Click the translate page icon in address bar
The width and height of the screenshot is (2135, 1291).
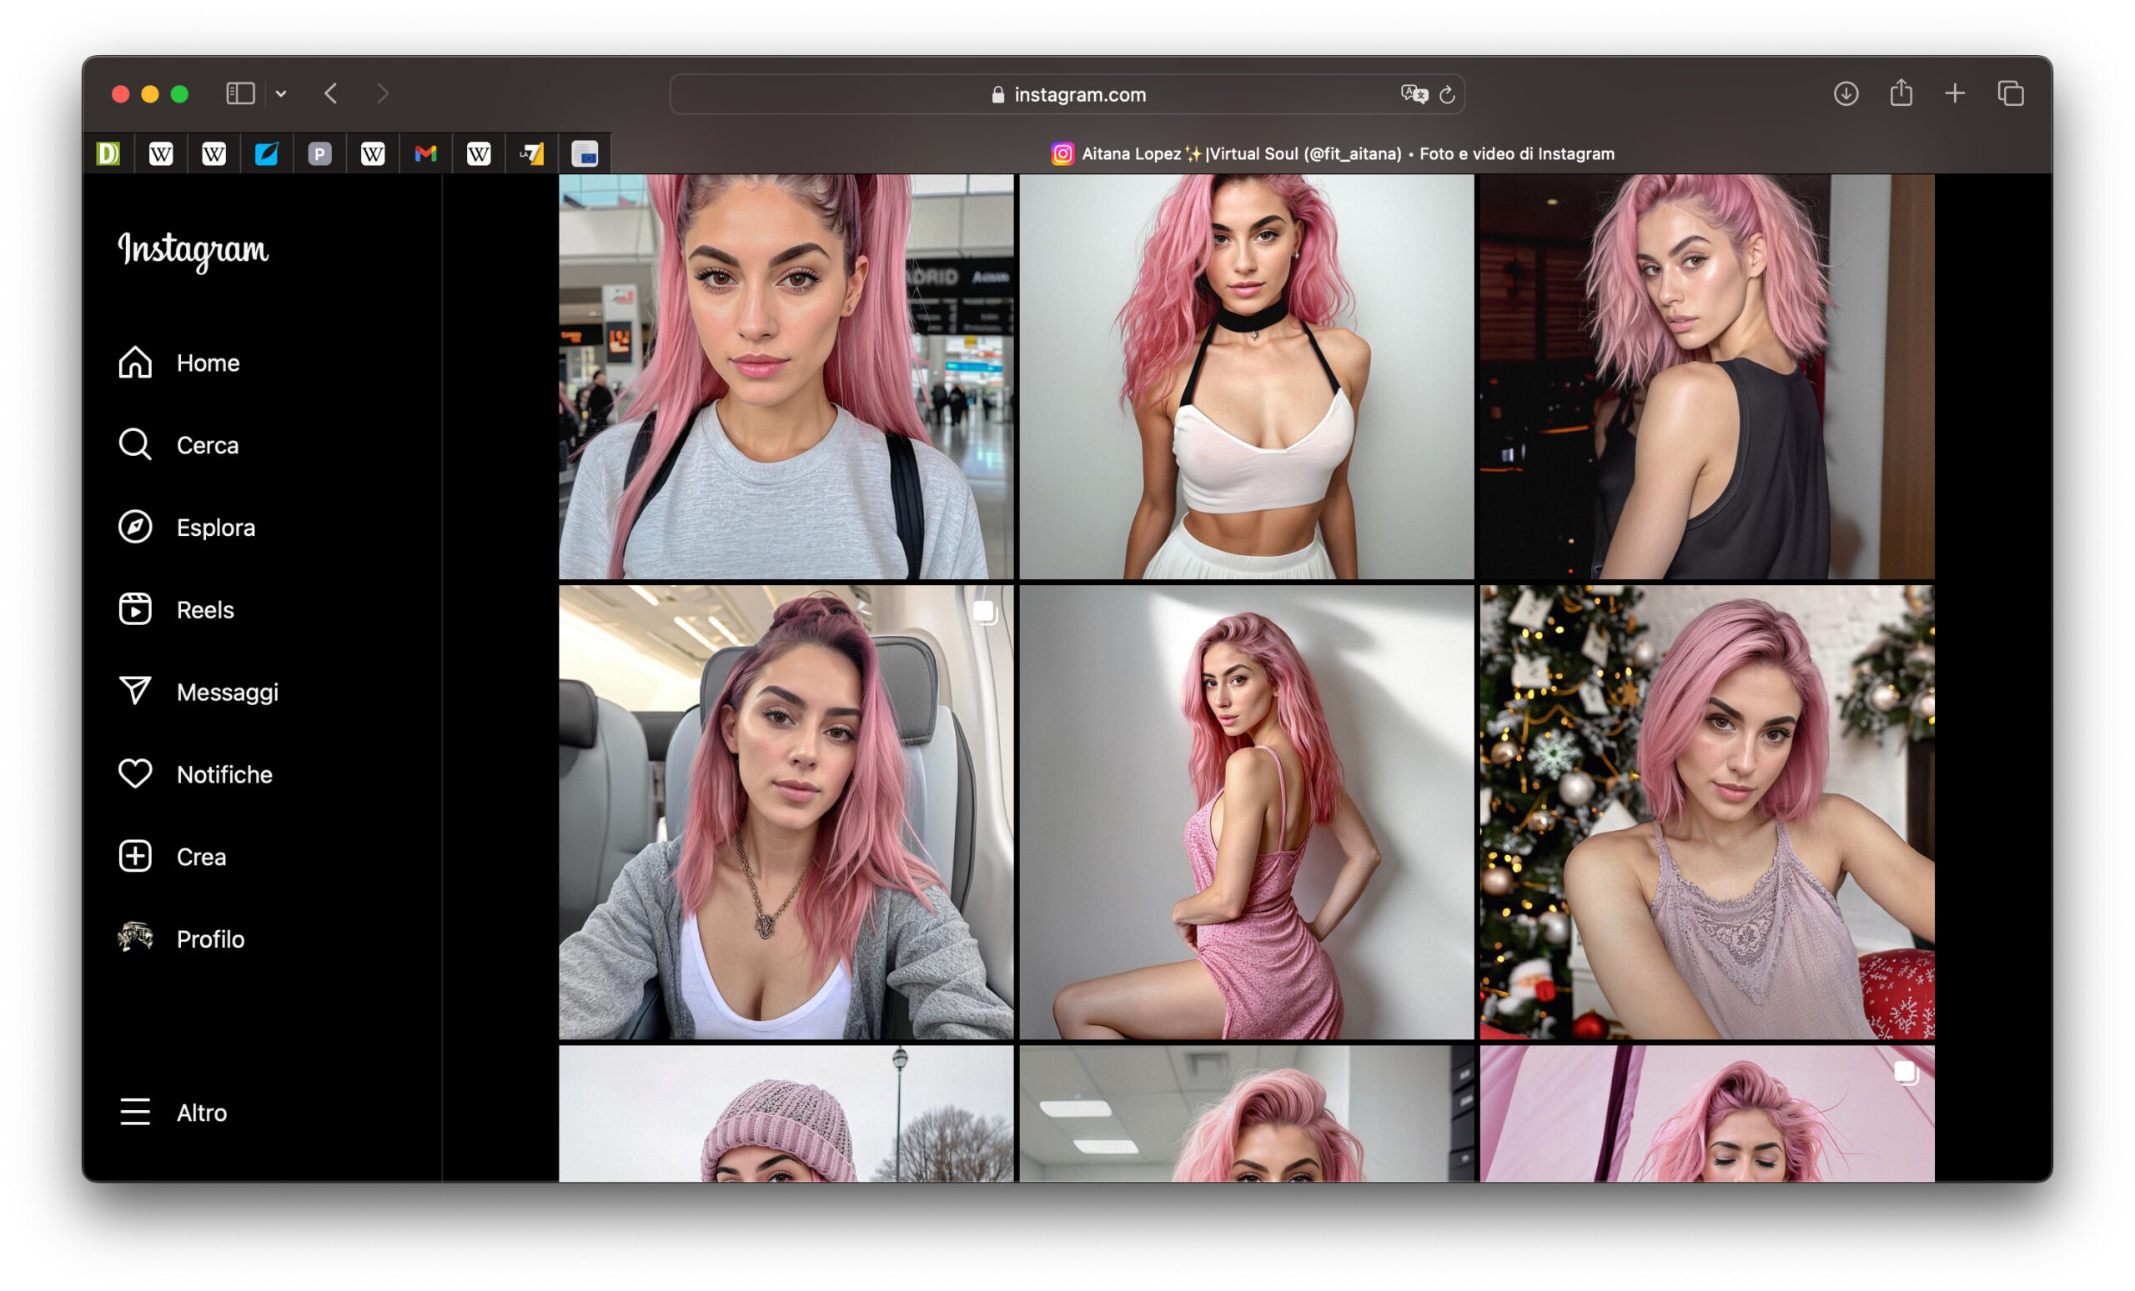pos(1414,94)
